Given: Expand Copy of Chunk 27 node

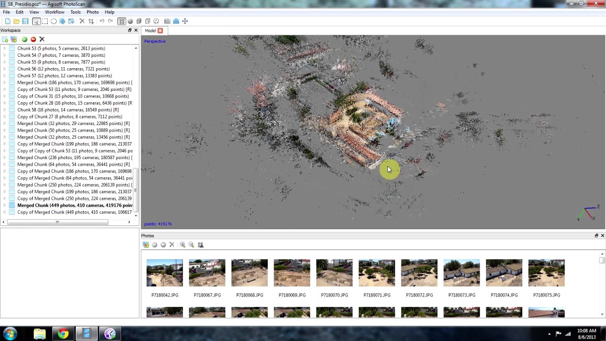Looking at the screenshot, I should point(5,117).
